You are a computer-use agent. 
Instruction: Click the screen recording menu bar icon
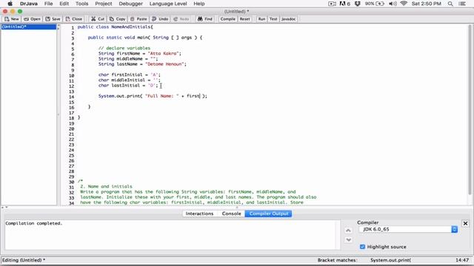[332, 4]
